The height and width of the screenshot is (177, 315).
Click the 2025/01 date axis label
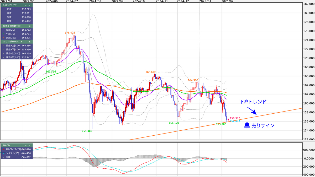(205, 1)
